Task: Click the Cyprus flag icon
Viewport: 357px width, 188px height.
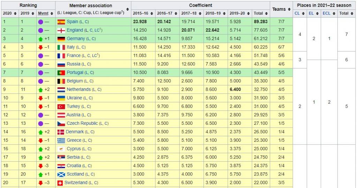Action: 61,149
